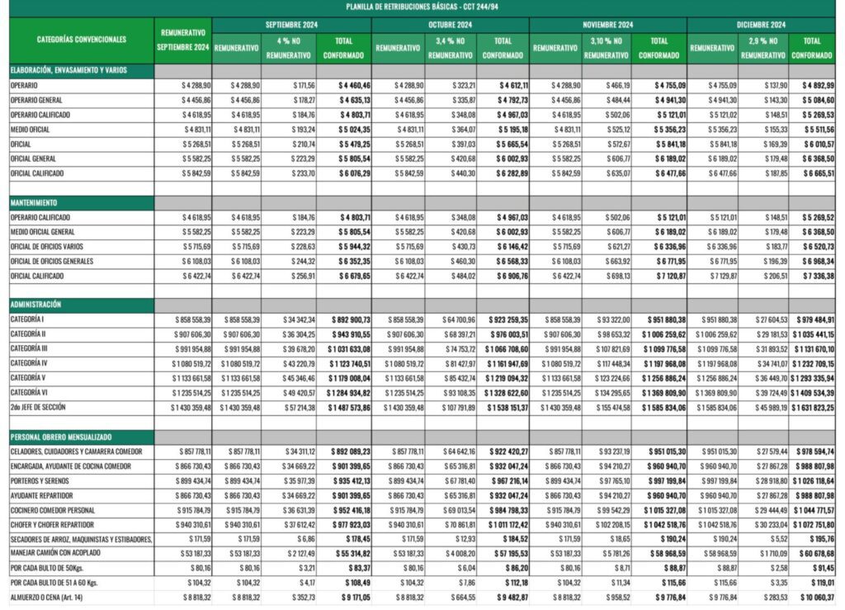Screen dimensions: 845x610
Task: Click the Categoría V 3,4 % value '$ 85 432,74'
Action: tap(460, 378)
